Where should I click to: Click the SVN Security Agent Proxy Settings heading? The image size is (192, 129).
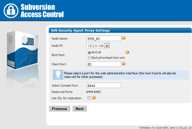[x=80, y=31]
